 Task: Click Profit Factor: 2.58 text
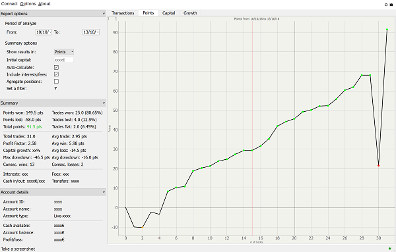click(20, 143)
